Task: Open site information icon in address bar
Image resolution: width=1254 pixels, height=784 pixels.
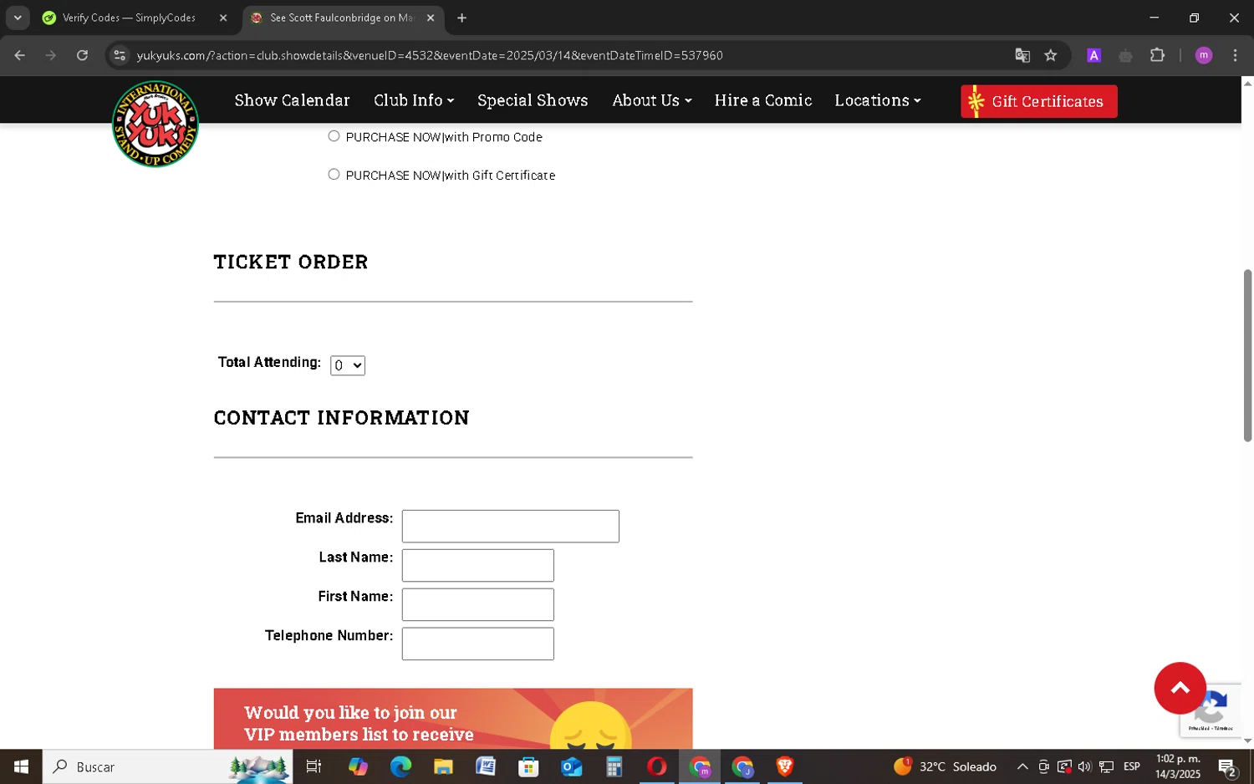Action: pyautogui.click(x=120, y=55)
